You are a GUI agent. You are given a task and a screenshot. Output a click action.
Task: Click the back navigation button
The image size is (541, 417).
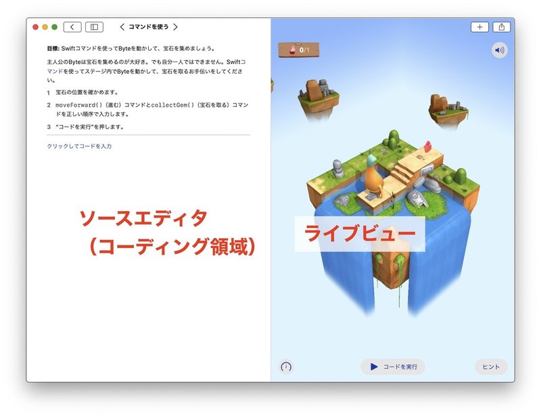coord(72,27)
